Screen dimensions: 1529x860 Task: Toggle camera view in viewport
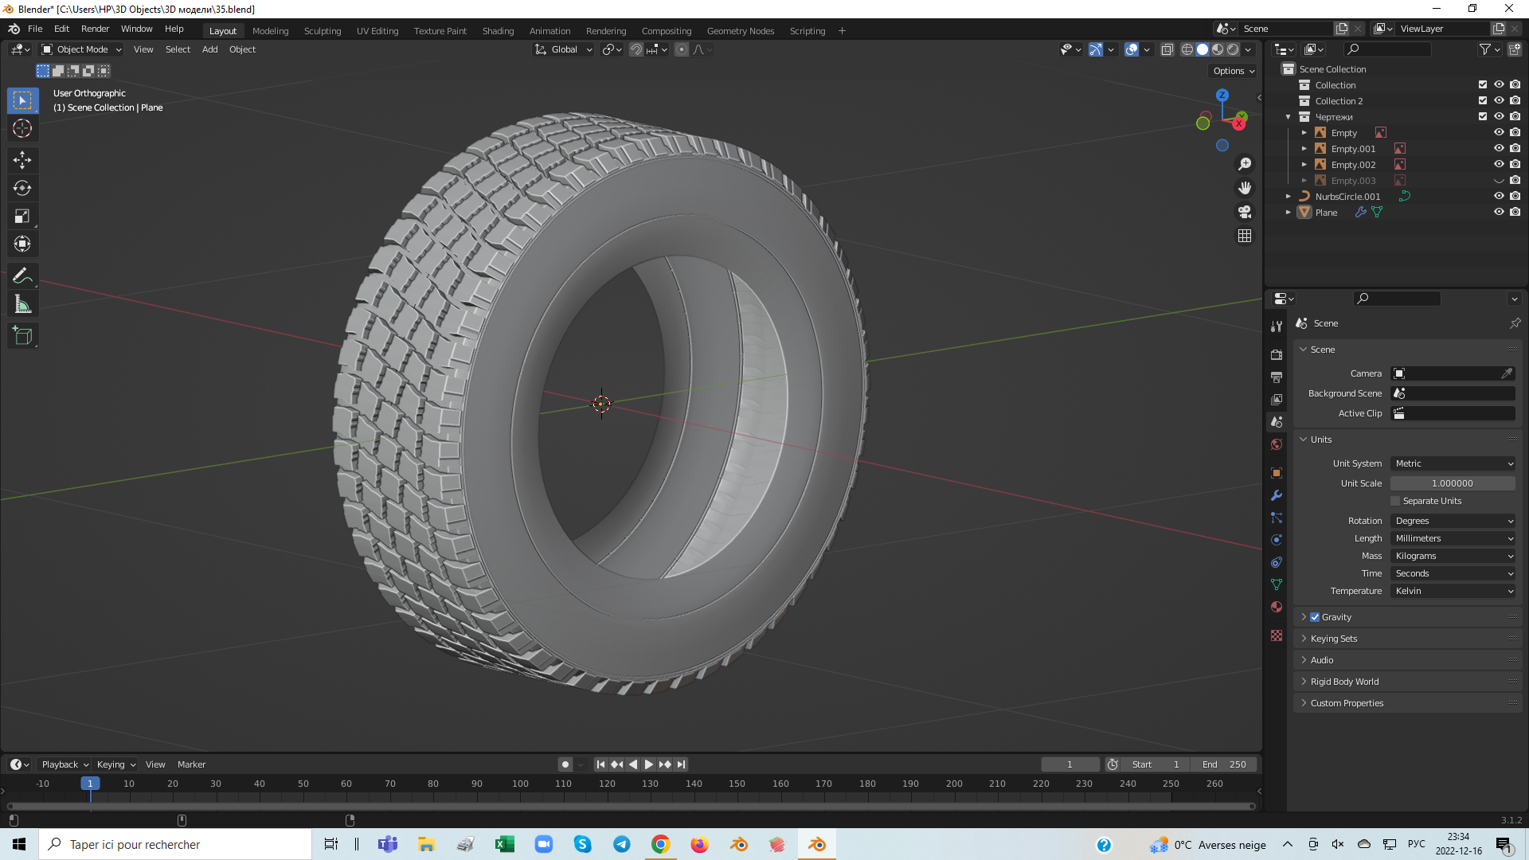point(1245,212)
